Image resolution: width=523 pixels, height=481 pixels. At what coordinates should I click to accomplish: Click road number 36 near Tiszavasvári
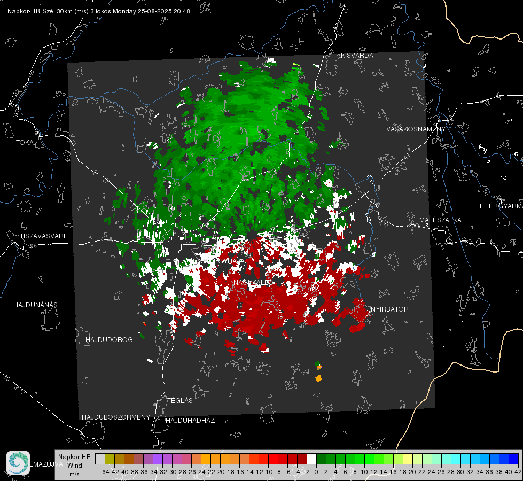click(x=33, y=246)
